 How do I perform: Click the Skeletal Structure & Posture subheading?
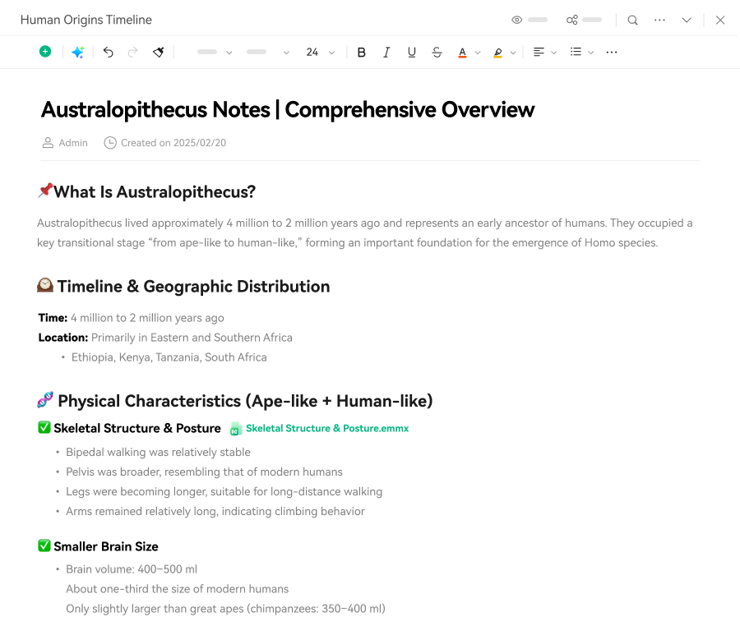pyautogui.click(x=137, y=429)
